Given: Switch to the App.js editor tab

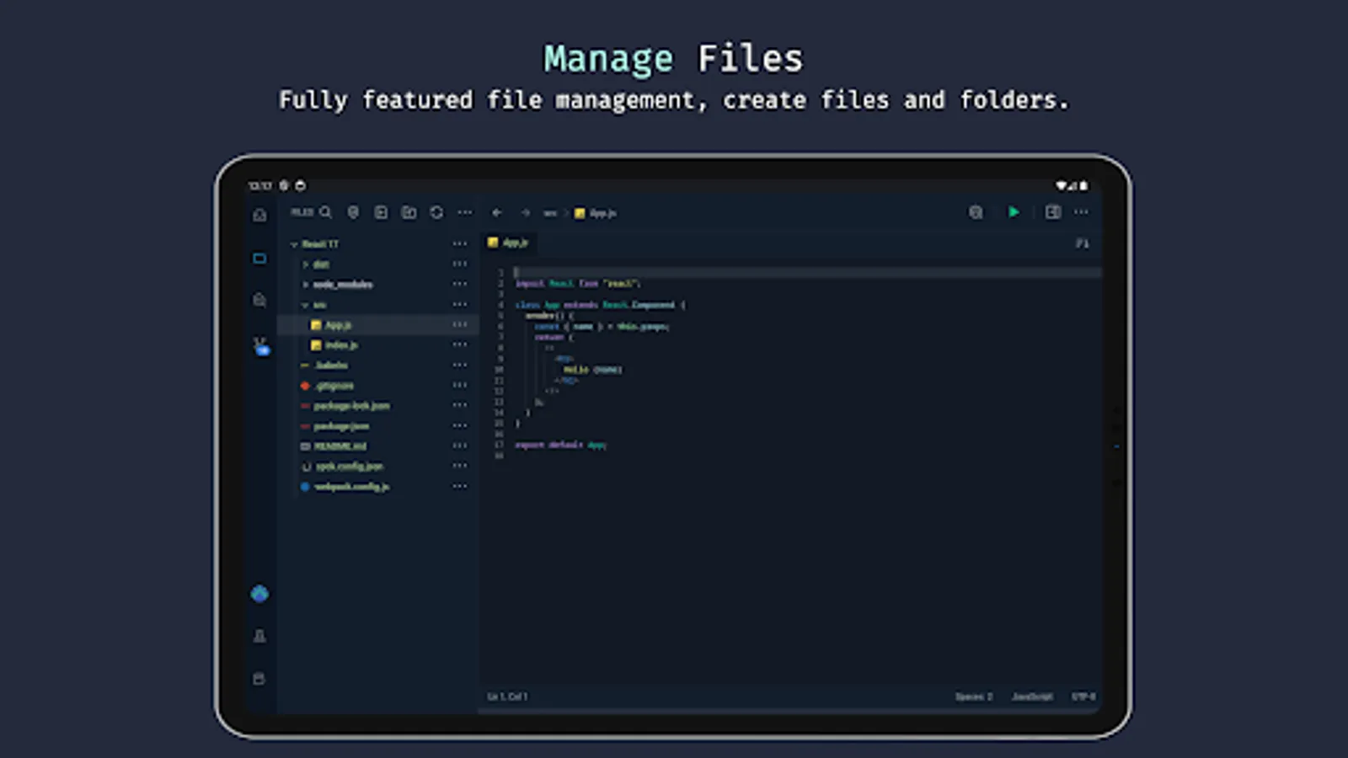Looking at the screenshot, I should (x=509, y=243).
